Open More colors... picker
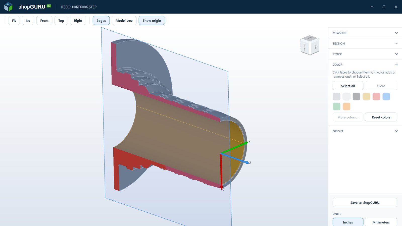402x226 pixels. coord(348,117)
